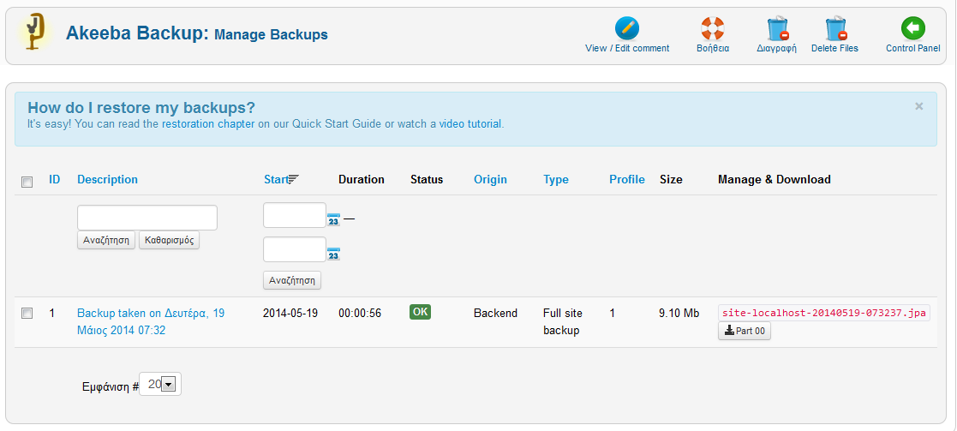This screenshot has height=431, width=957.
Task: Toggle the select-all checkbox in header
Action: pos(27,182)
